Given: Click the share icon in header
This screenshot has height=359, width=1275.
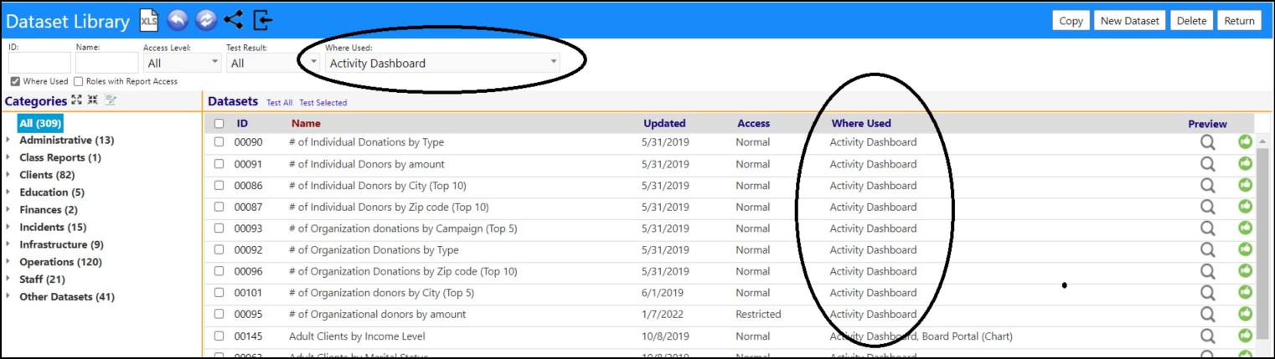Looking at the screenshot, I should click(x=233, y=20).
